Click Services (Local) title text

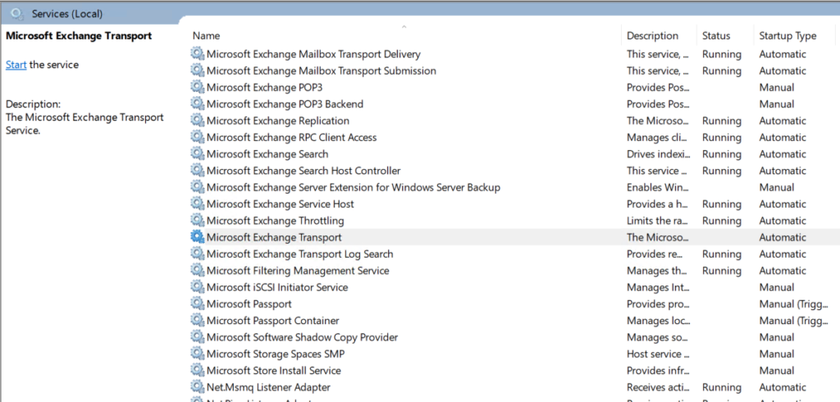[67, 14]
